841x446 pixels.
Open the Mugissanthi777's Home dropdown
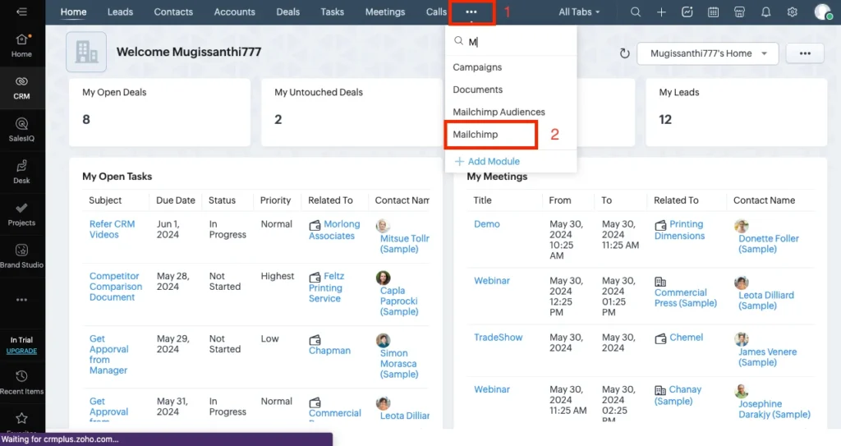coord(707,53)
